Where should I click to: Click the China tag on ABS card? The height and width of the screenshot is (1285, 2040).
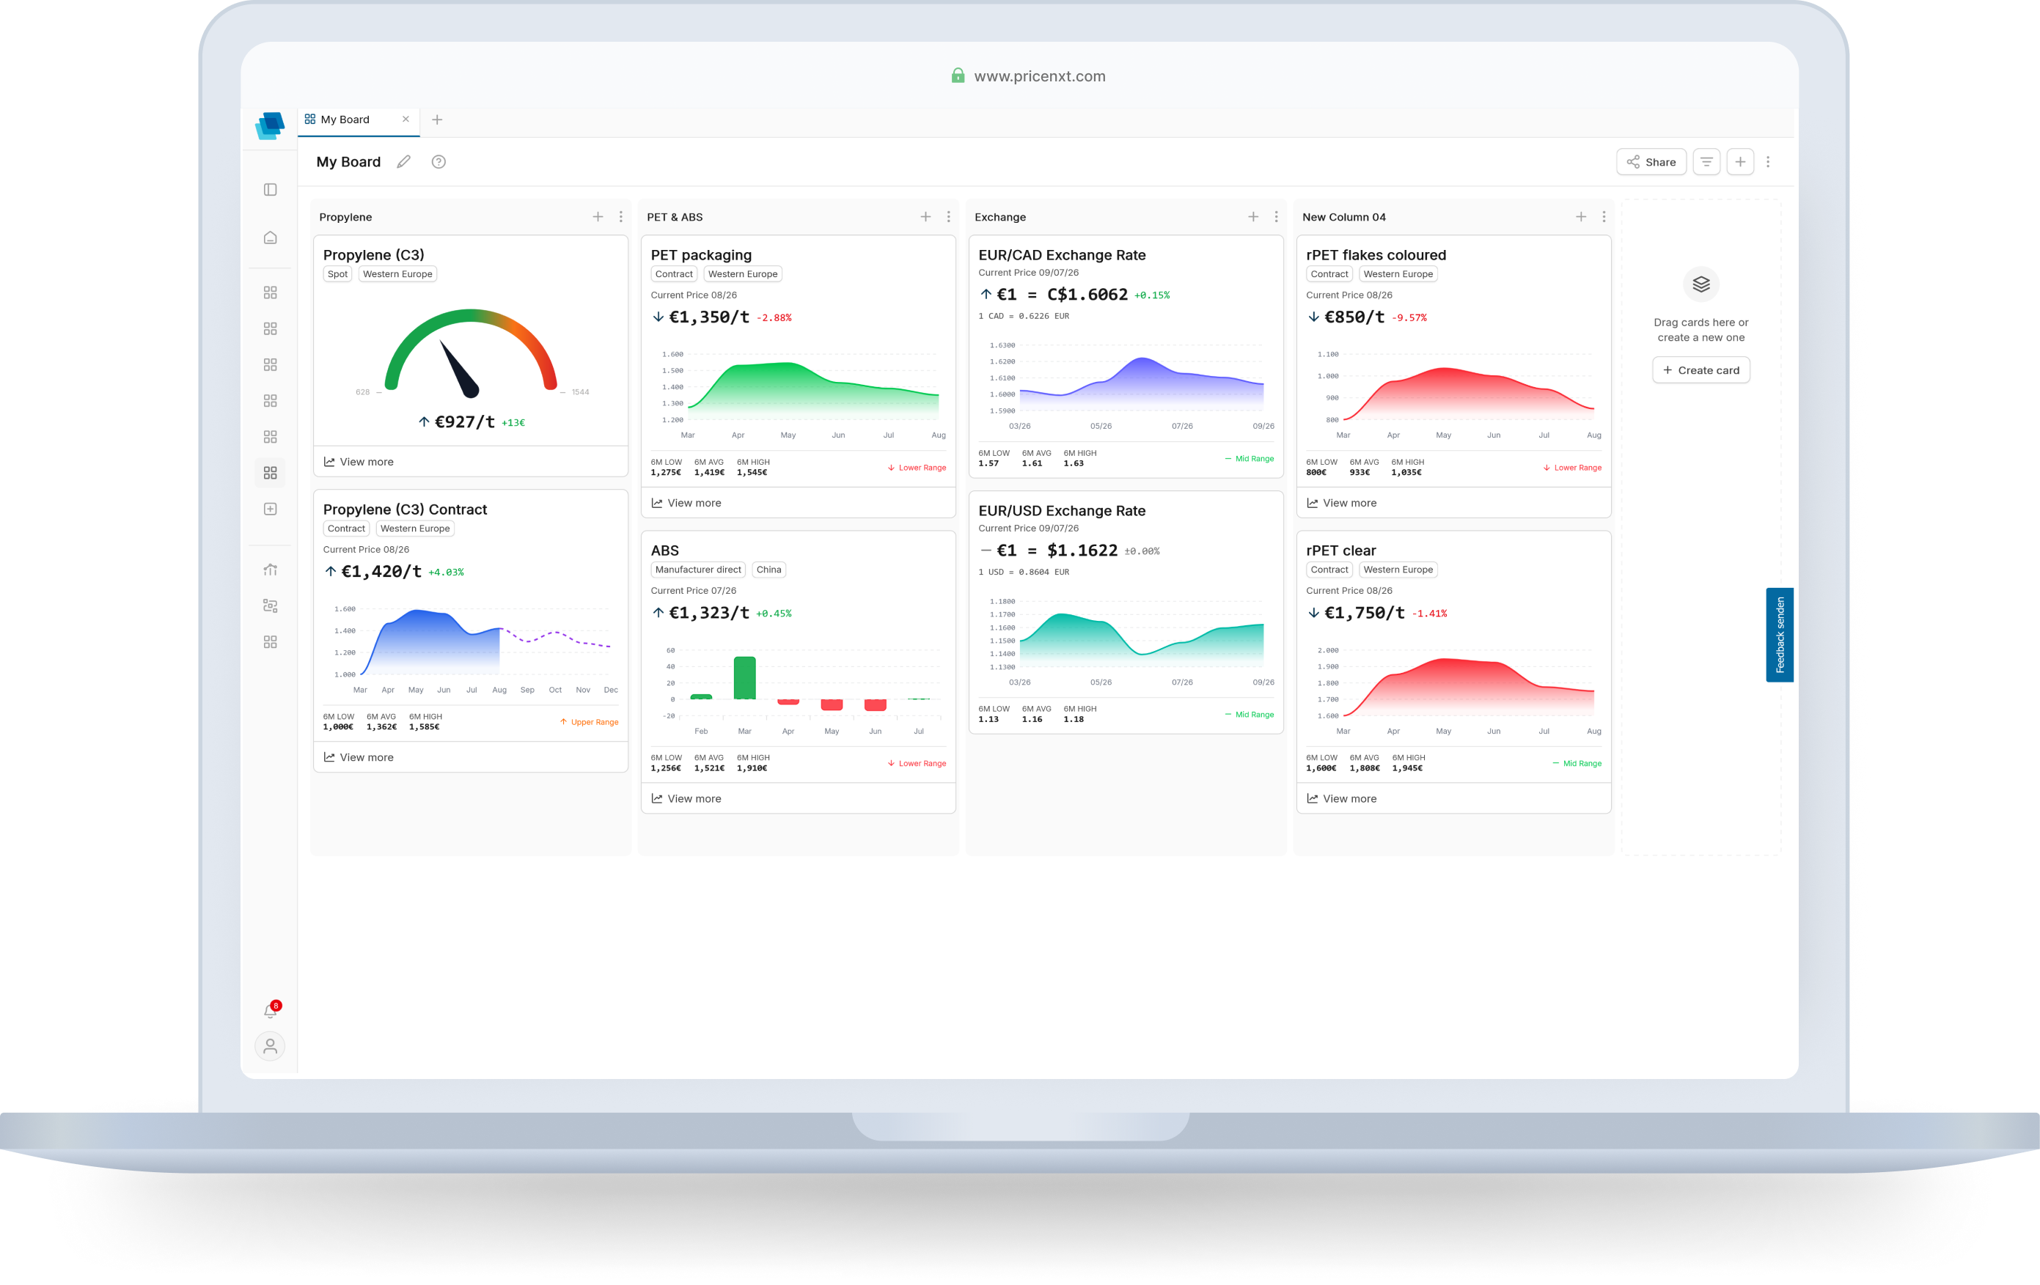[769, 570]
